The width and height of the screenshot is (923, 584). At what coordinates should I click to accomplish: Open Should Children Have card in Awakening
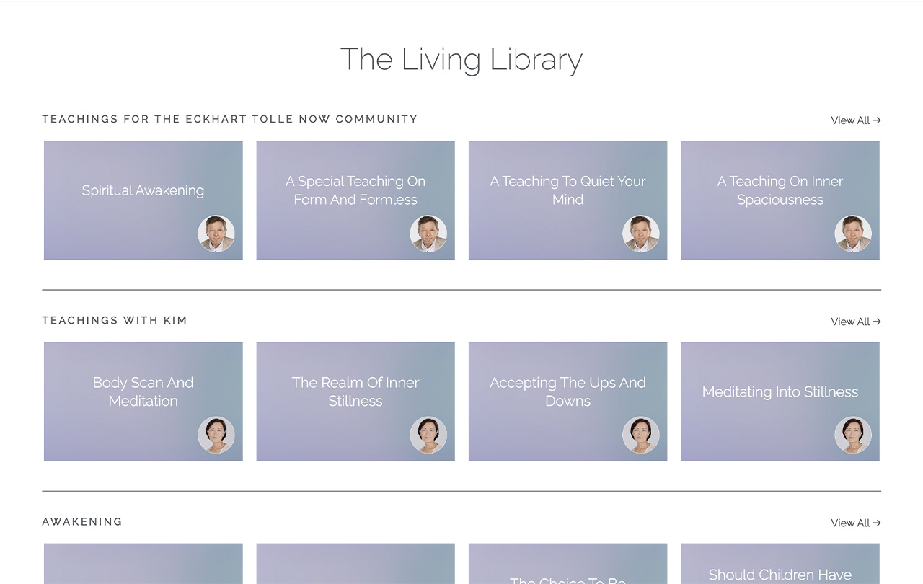click(780, 564)
